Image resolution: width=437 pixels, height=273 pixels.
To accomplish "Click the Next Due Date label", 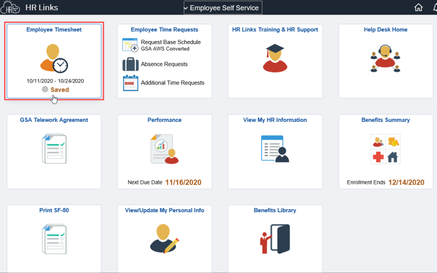I will [145, 182].
